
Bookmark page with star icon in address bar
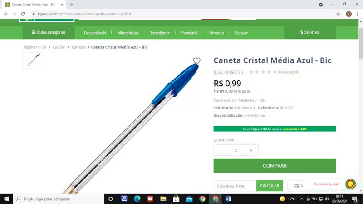tap(338, 14)
